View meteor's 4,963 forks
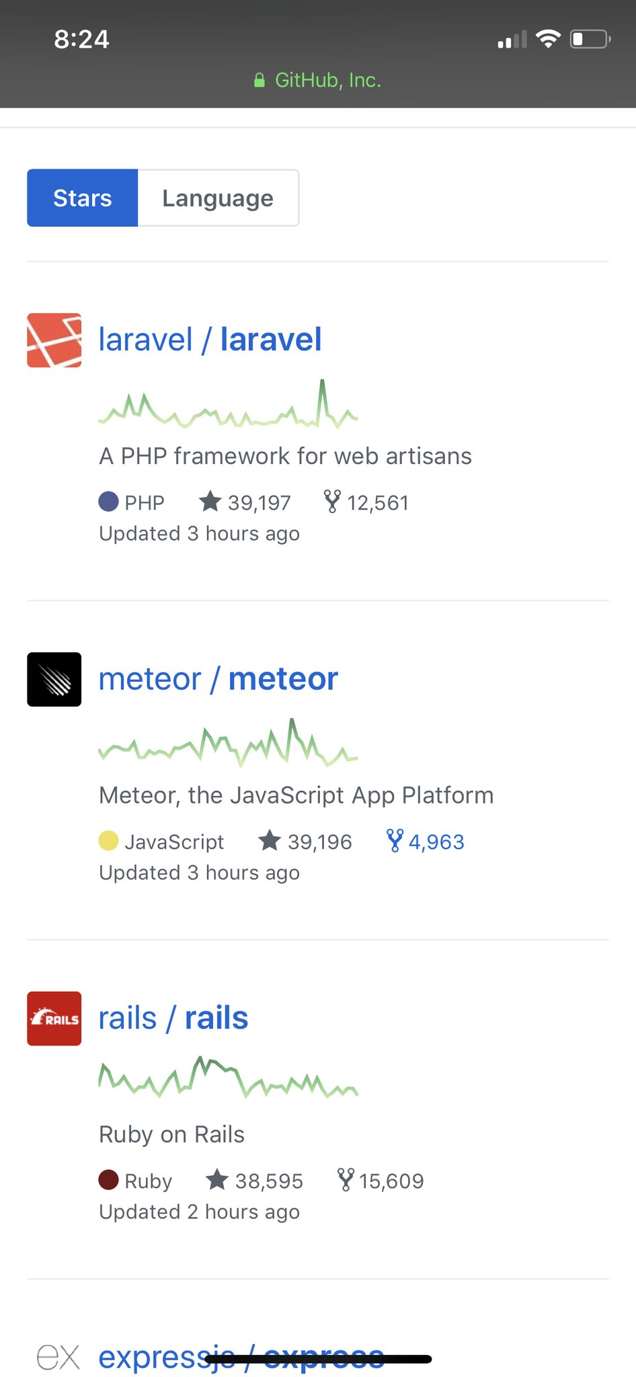Image resolution: width=636 pixels, height=1377 pixels. [426, 841]
